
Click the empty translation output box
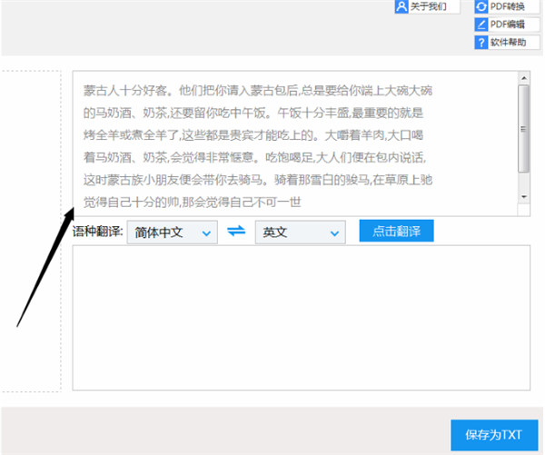302,318
